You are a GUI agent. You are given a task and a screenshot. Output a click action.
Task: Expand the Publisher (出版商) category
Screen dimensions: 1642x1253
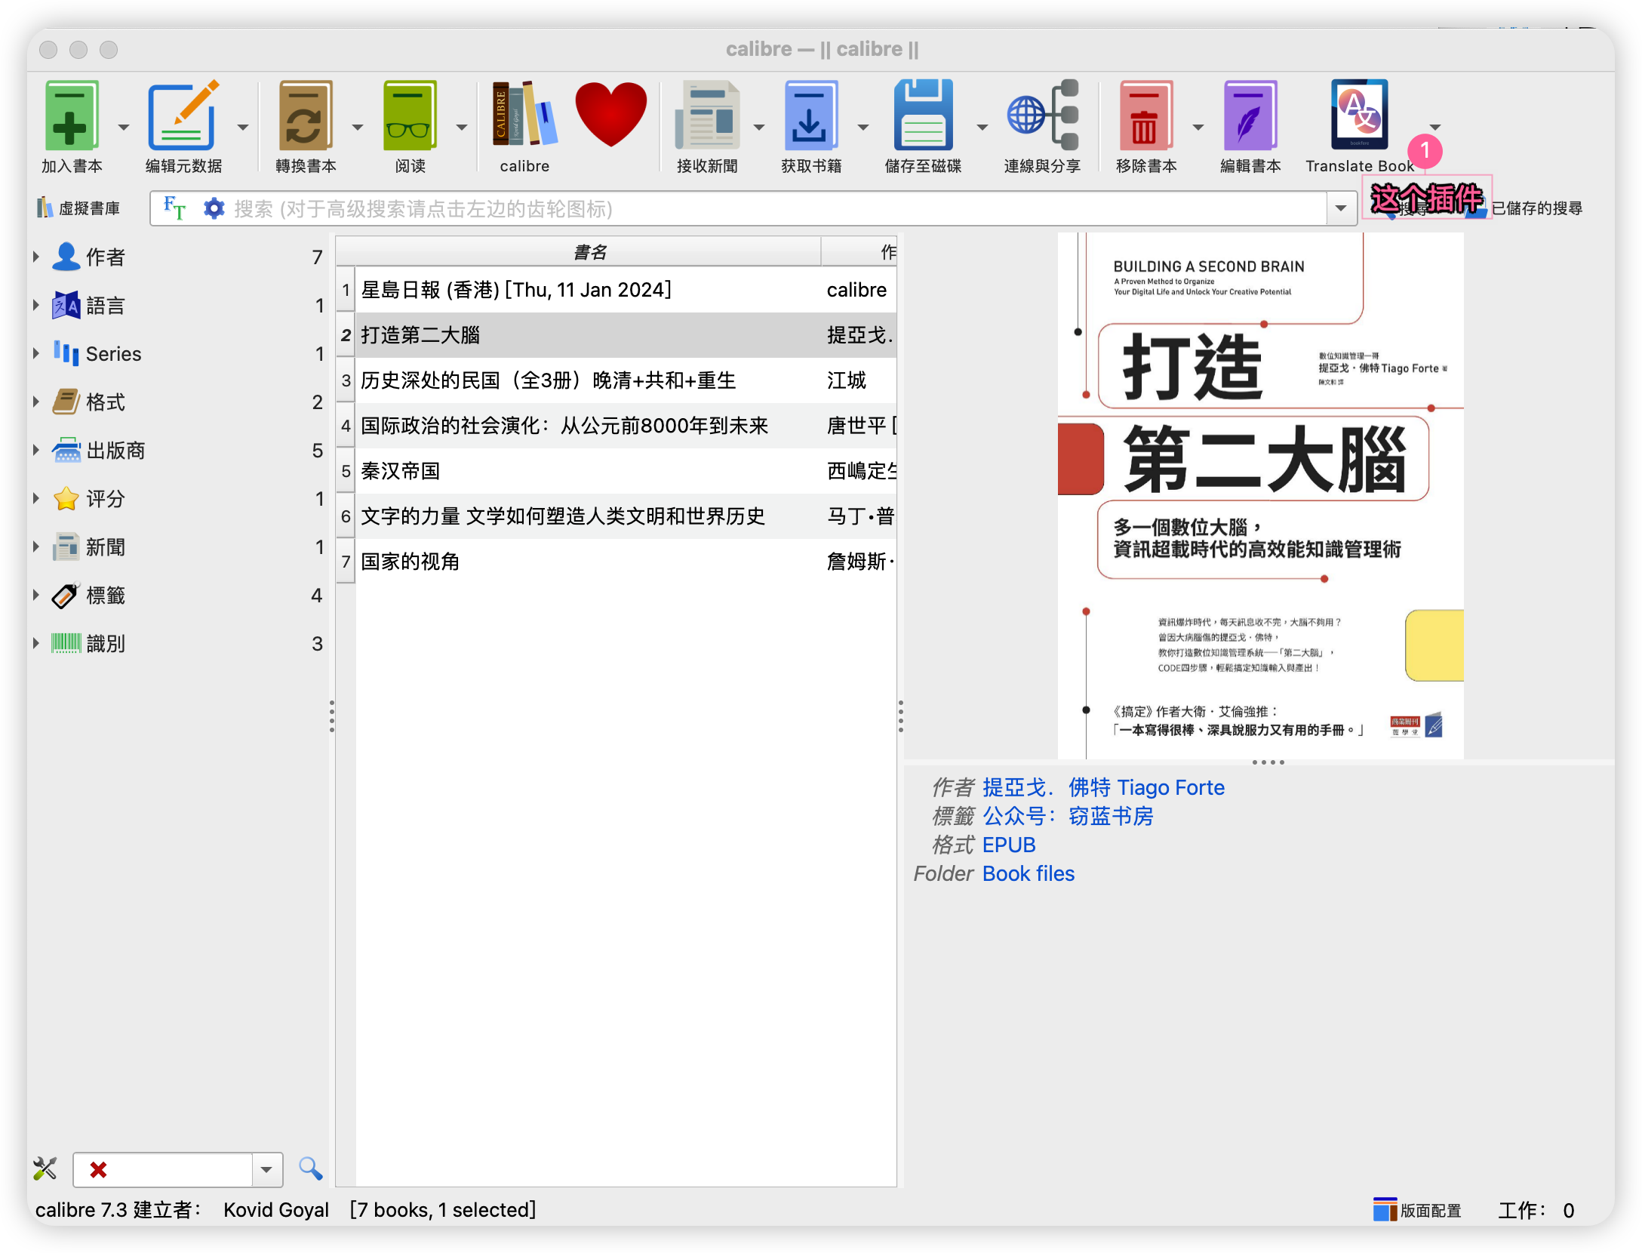tap(36, 450)
